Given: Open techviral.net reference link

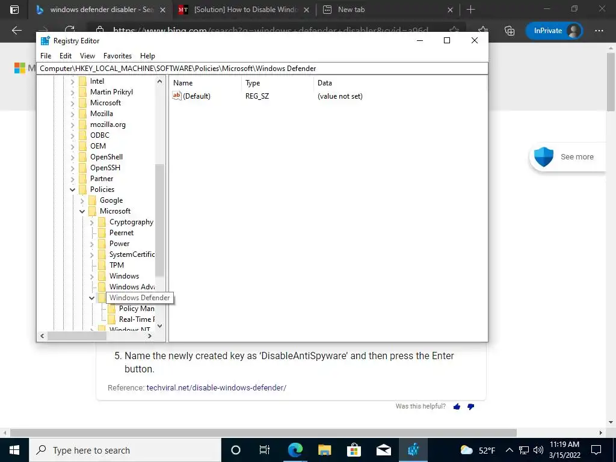Looking at the screenshot, I should click(216, 388).
